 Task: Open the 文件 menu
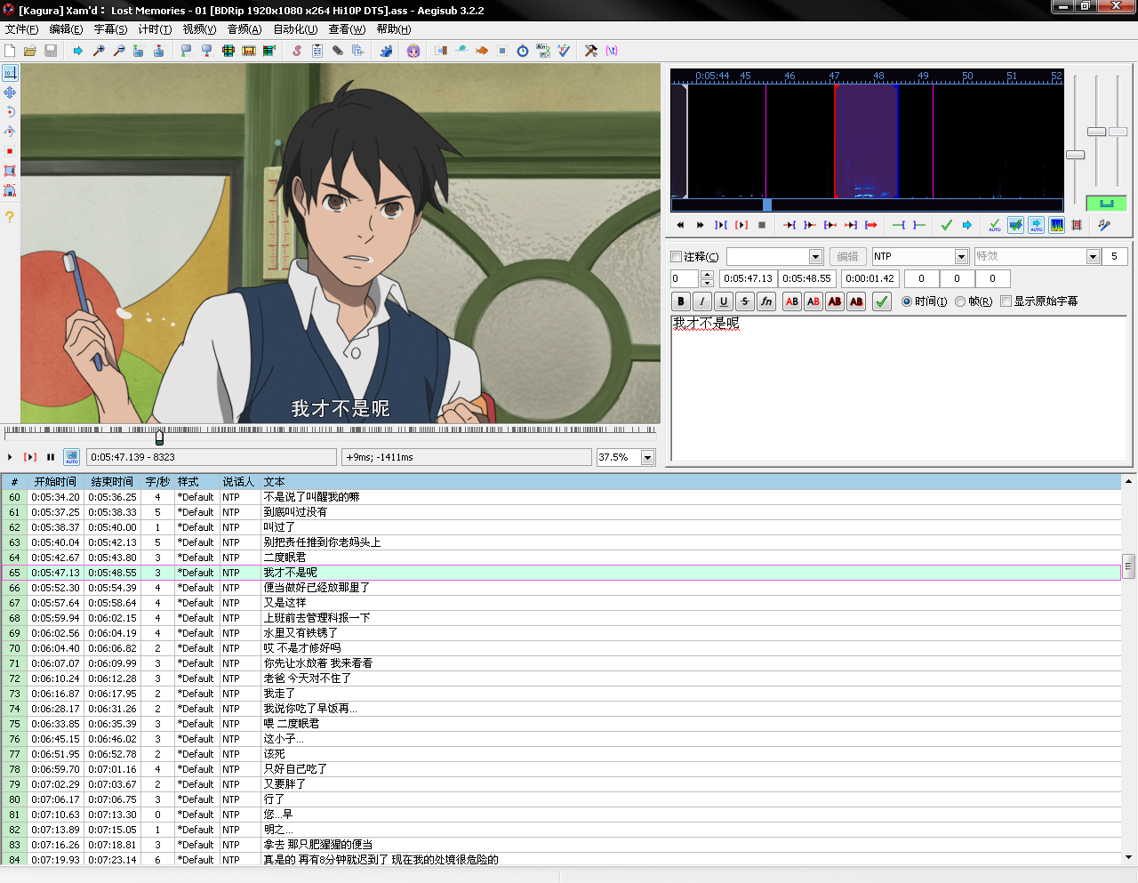(x=21, y=29)
